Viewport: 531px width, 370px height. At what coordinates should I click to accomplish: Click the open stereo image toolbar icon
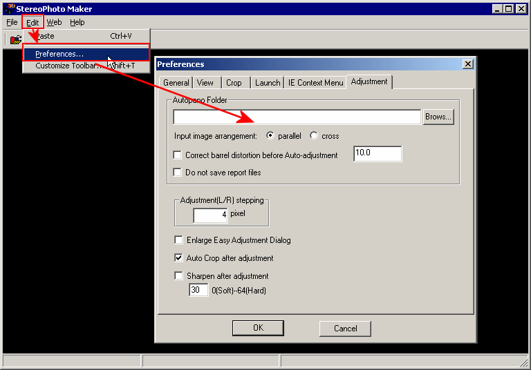point(15,40)
